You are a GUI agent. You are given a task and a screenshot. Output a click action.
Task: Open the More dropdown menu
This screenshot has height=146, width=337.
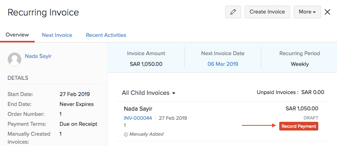coord(307,12)
